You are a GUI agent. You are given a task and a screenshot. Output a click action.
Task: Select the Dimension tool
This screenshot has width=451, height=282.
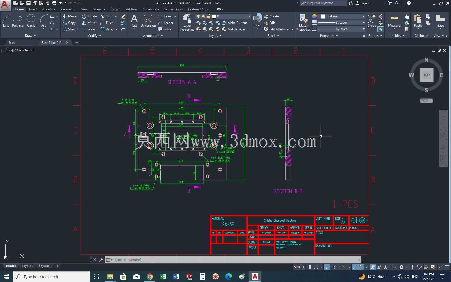(x=148, y=21)
